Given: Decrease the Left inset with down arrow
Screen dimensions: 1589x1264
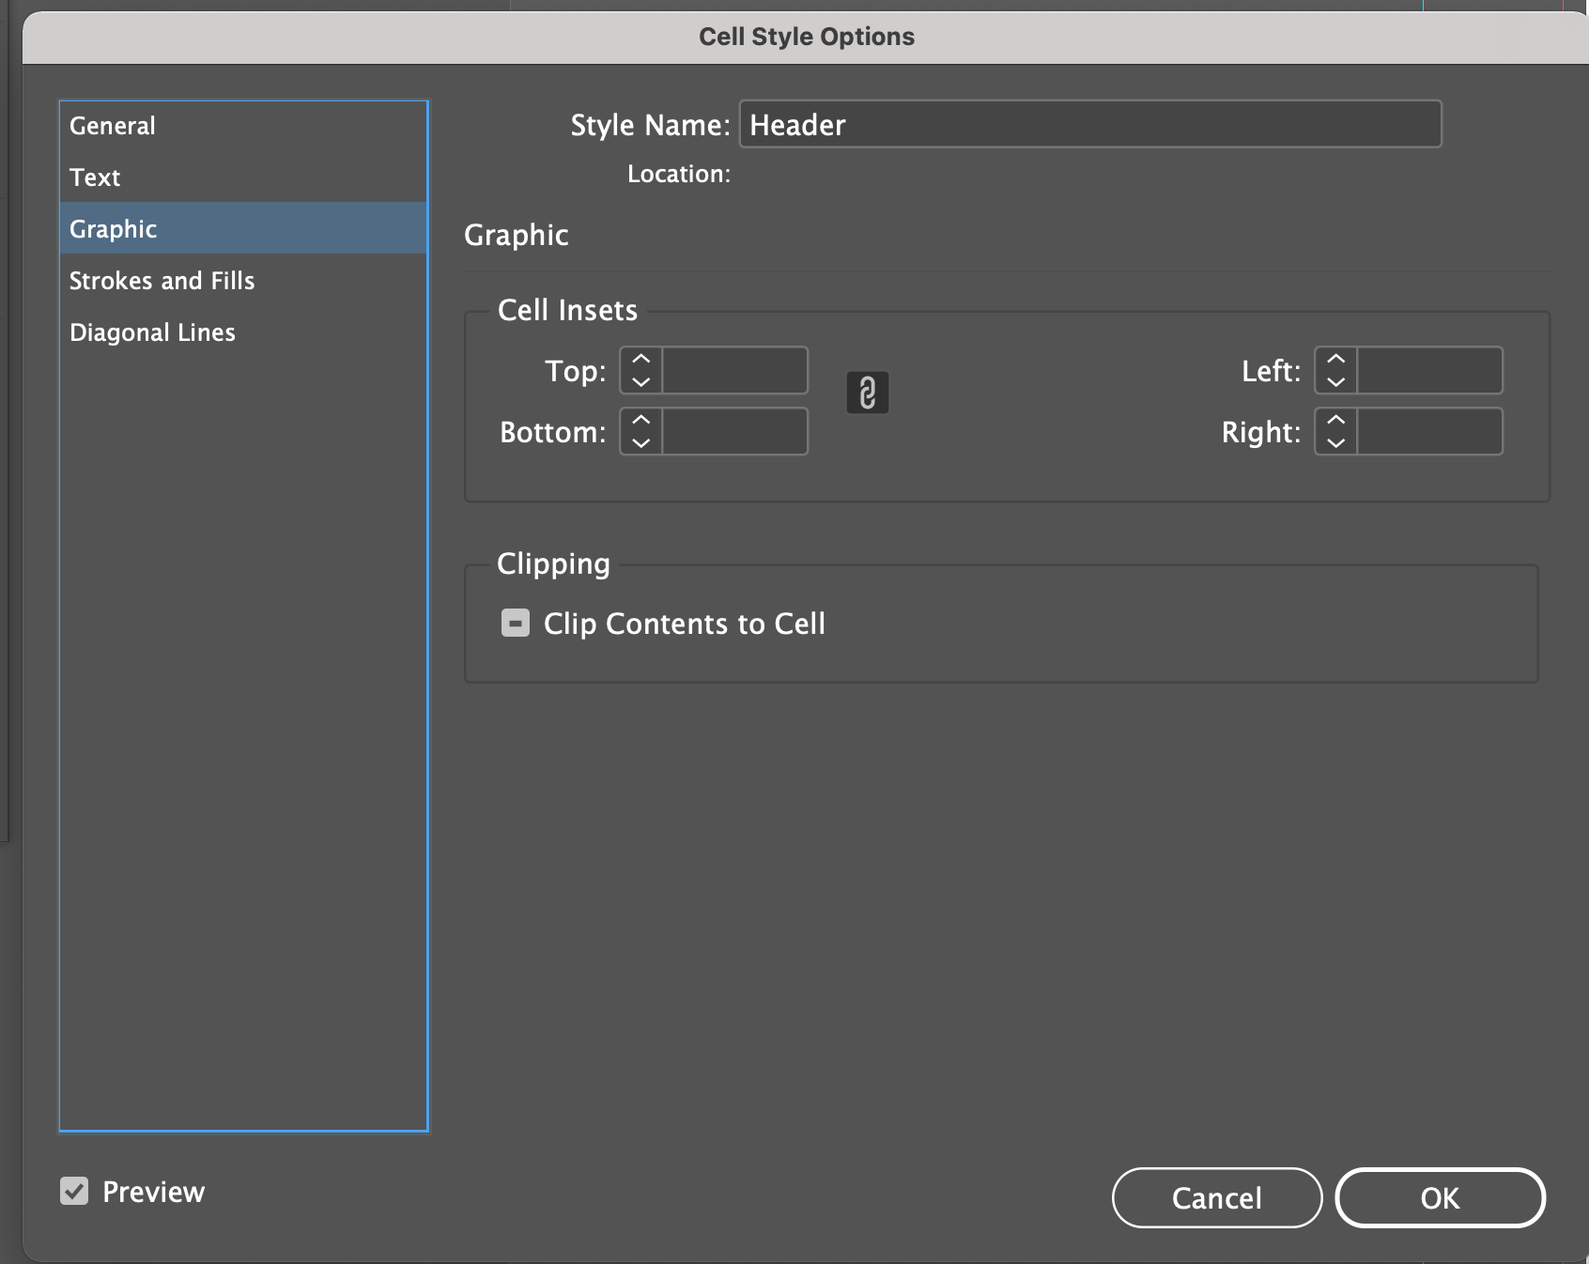Looking at the screenshot, I should [1336, 381].
